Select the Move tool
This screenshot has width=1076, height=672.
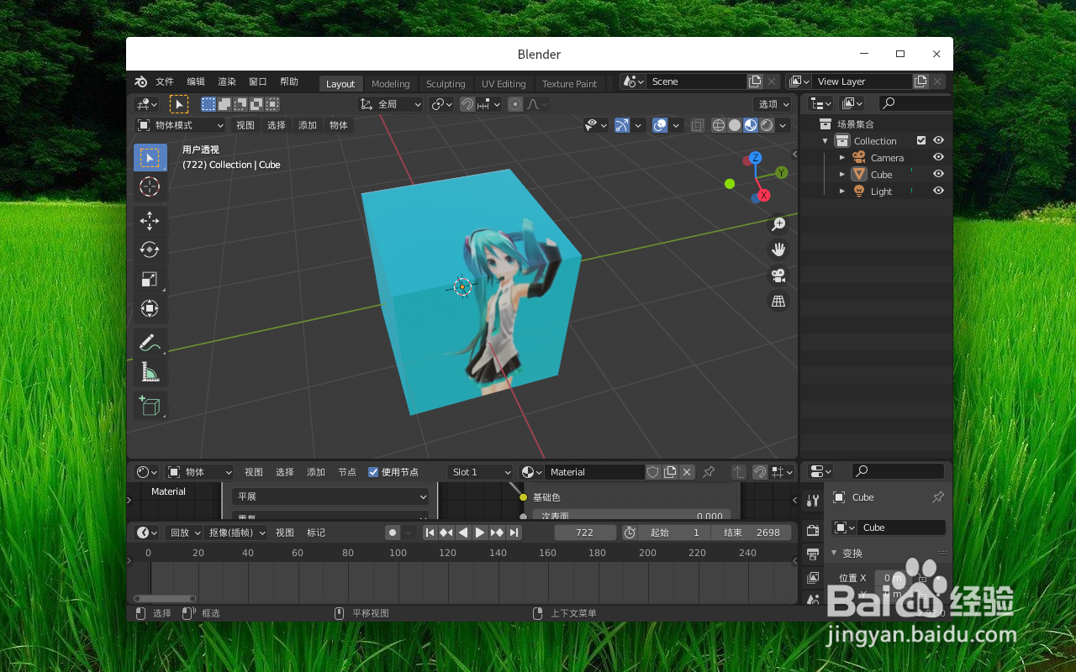coord(150,220)
